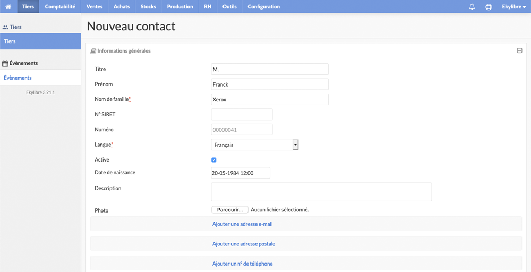Select Évènements link in the sidebar
531x272 pixels.
[40, 78]
